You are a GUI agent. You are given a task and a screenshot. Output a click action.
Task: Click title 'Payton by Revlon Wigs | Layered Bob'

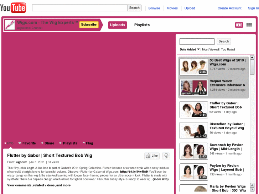point(227,168)
